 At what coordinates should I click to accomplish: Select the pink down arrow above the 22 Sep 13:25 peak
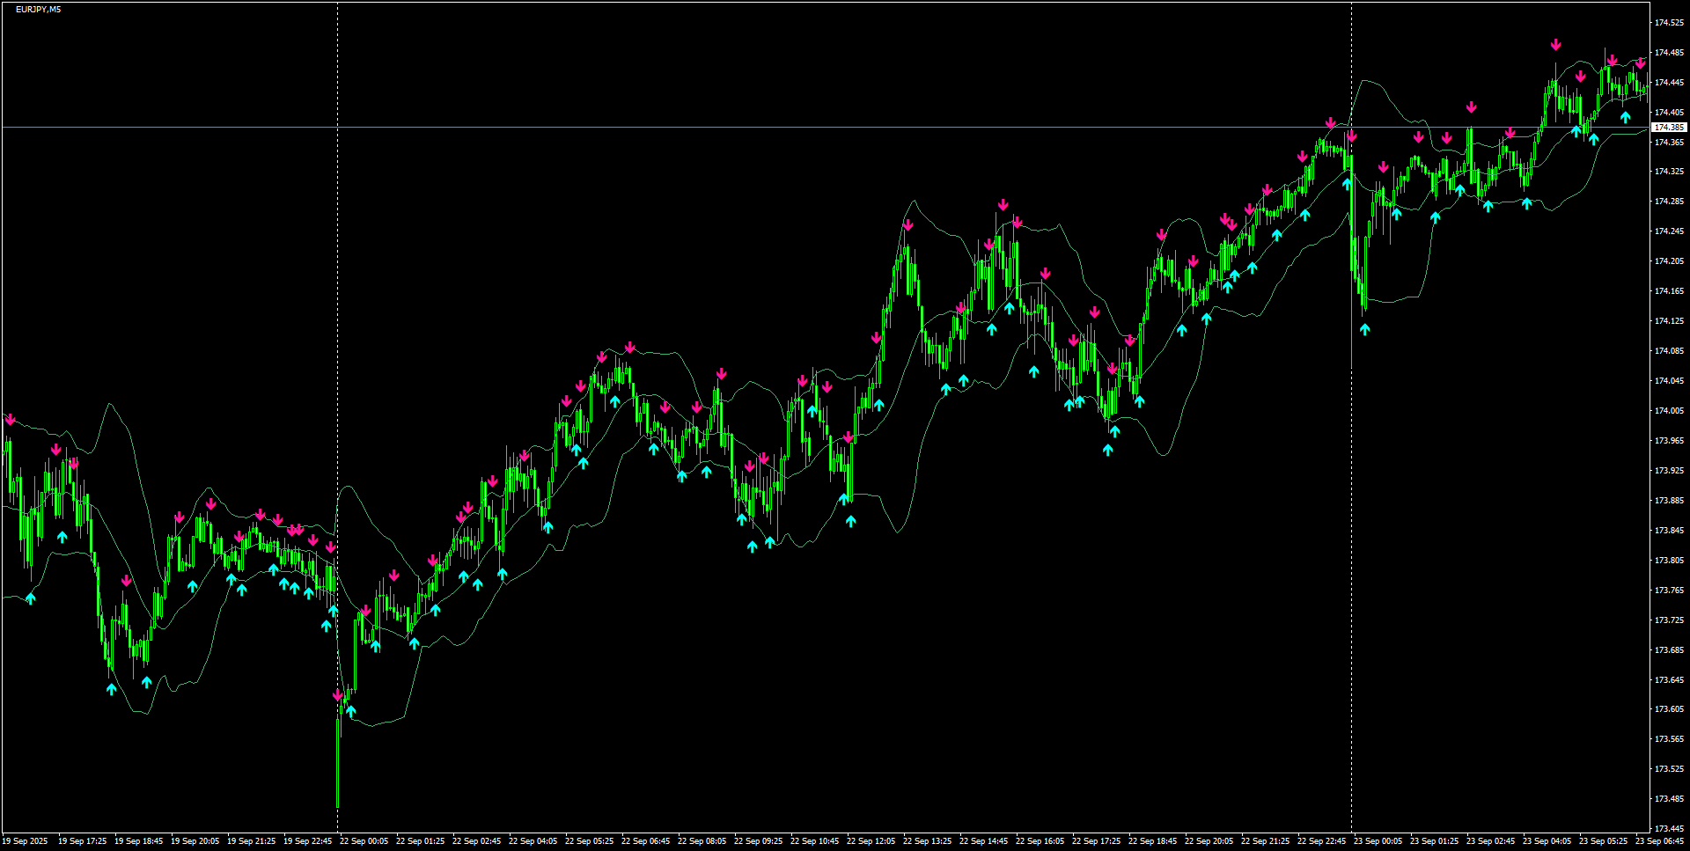pos(908,224)
